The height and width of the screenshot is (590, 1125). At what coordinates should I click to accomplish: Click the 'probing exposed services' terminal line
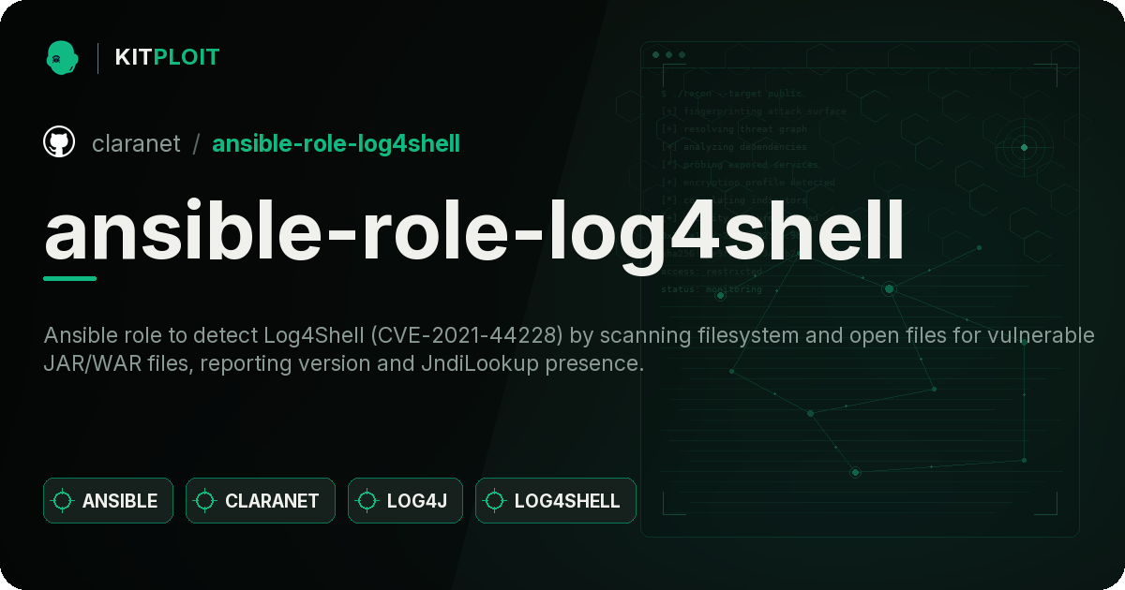pyautogui.click(x=740, y=164)
